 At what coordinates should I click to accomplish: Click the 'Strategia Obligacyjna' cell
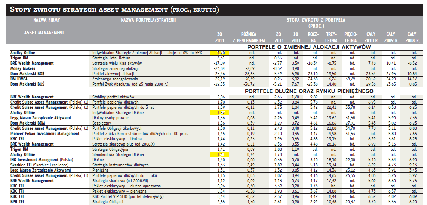click(110, 149)
